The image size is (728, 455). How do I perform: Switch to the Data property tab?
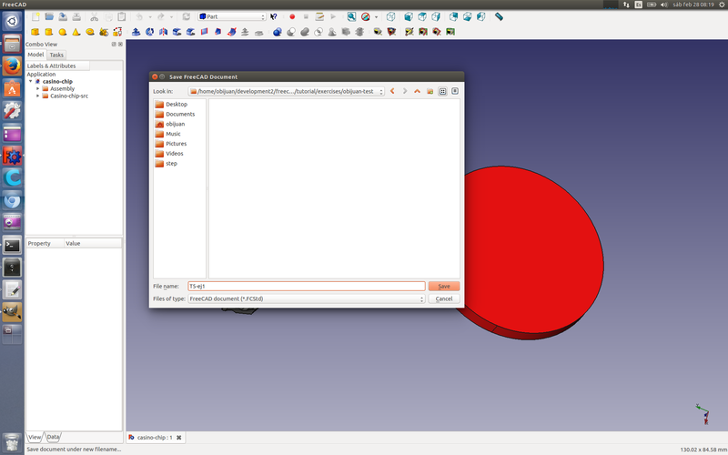coord(54,438)
